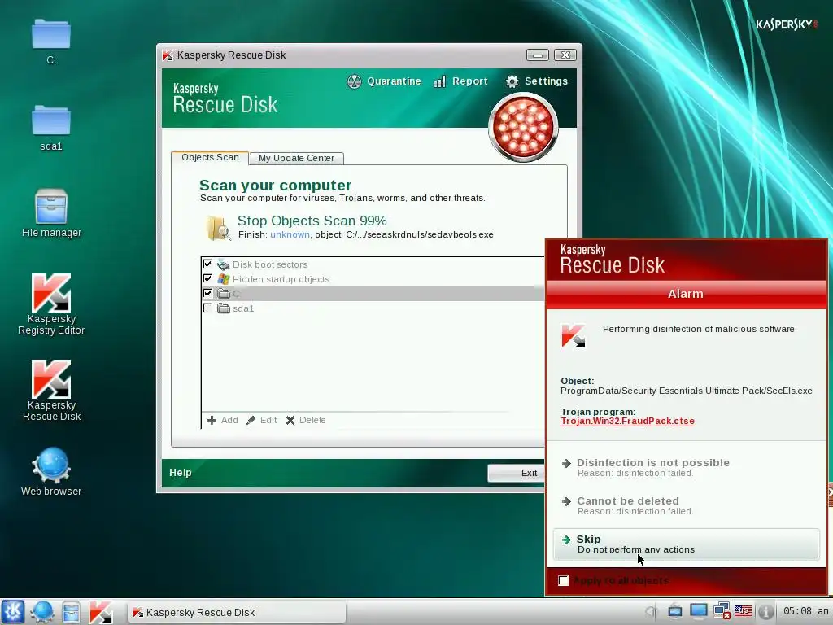This screenshot has width=833, height=625.
Task: Expand hidden tray icons arrow
Action: 650,612
